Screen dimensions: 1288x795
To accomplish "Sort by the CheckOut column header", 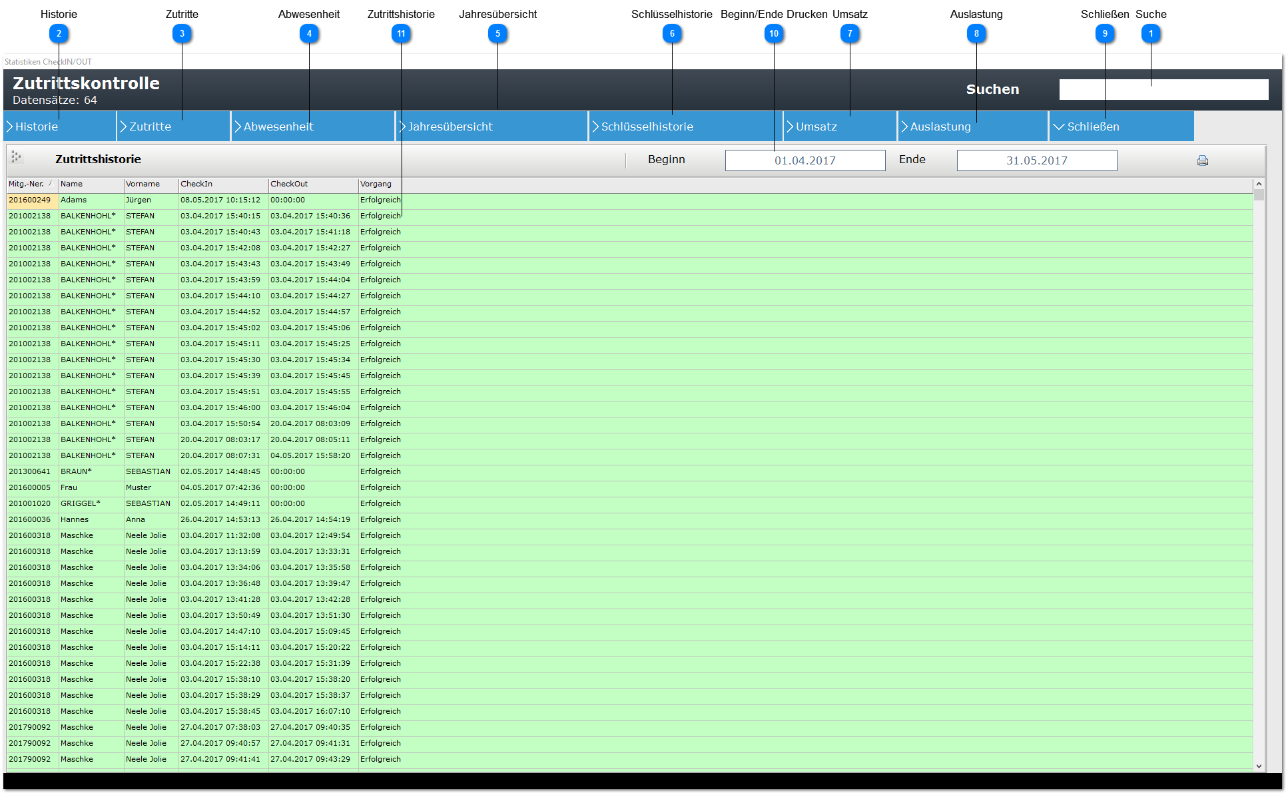I will coord(314,184).
